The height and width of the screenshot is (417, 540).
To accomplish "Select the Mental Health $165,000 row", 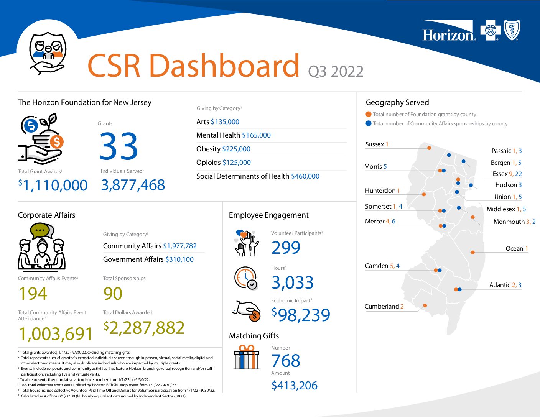I will tap(233, 135).
